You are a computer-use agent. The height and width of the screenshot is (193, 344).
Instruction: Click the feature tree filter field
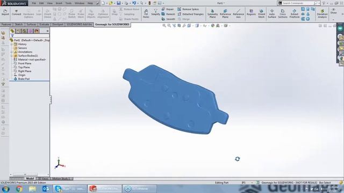pyautogui.click(x=30, y=36)
